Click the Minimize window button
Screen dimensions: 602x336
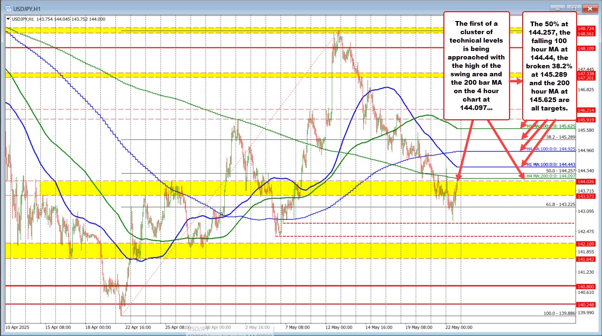pyautogui.click(x=556, y=8)
